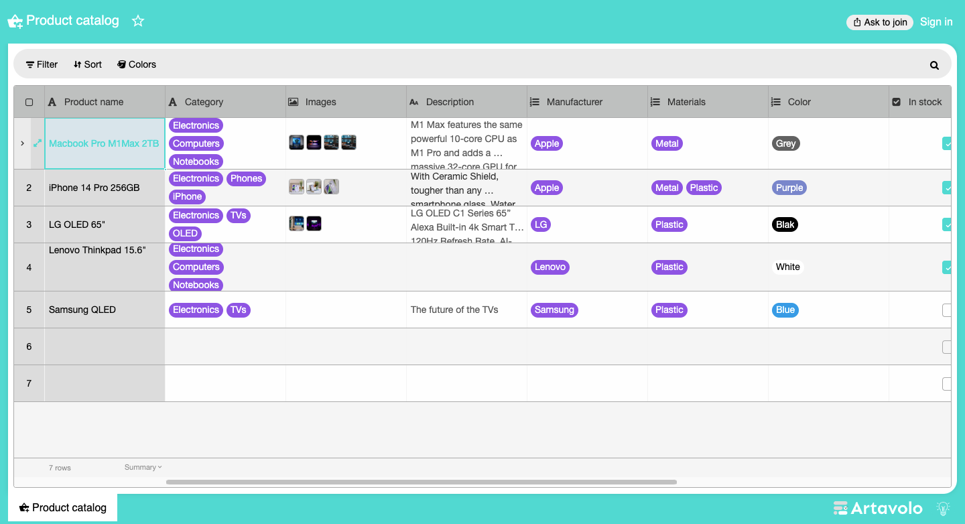The width and height of the screenshot is (965, 524).
Task: Open third image thumbnail of iPhone 14 Pro
Action: tap(331, 187)
